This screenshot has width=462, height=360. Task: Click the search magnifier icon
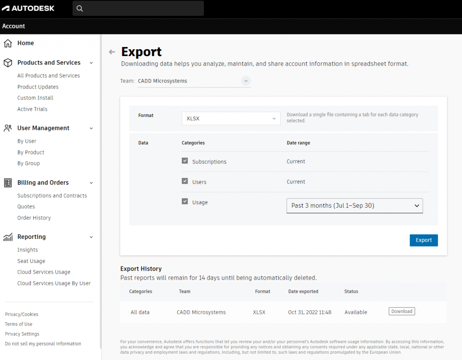pos(79,8)
